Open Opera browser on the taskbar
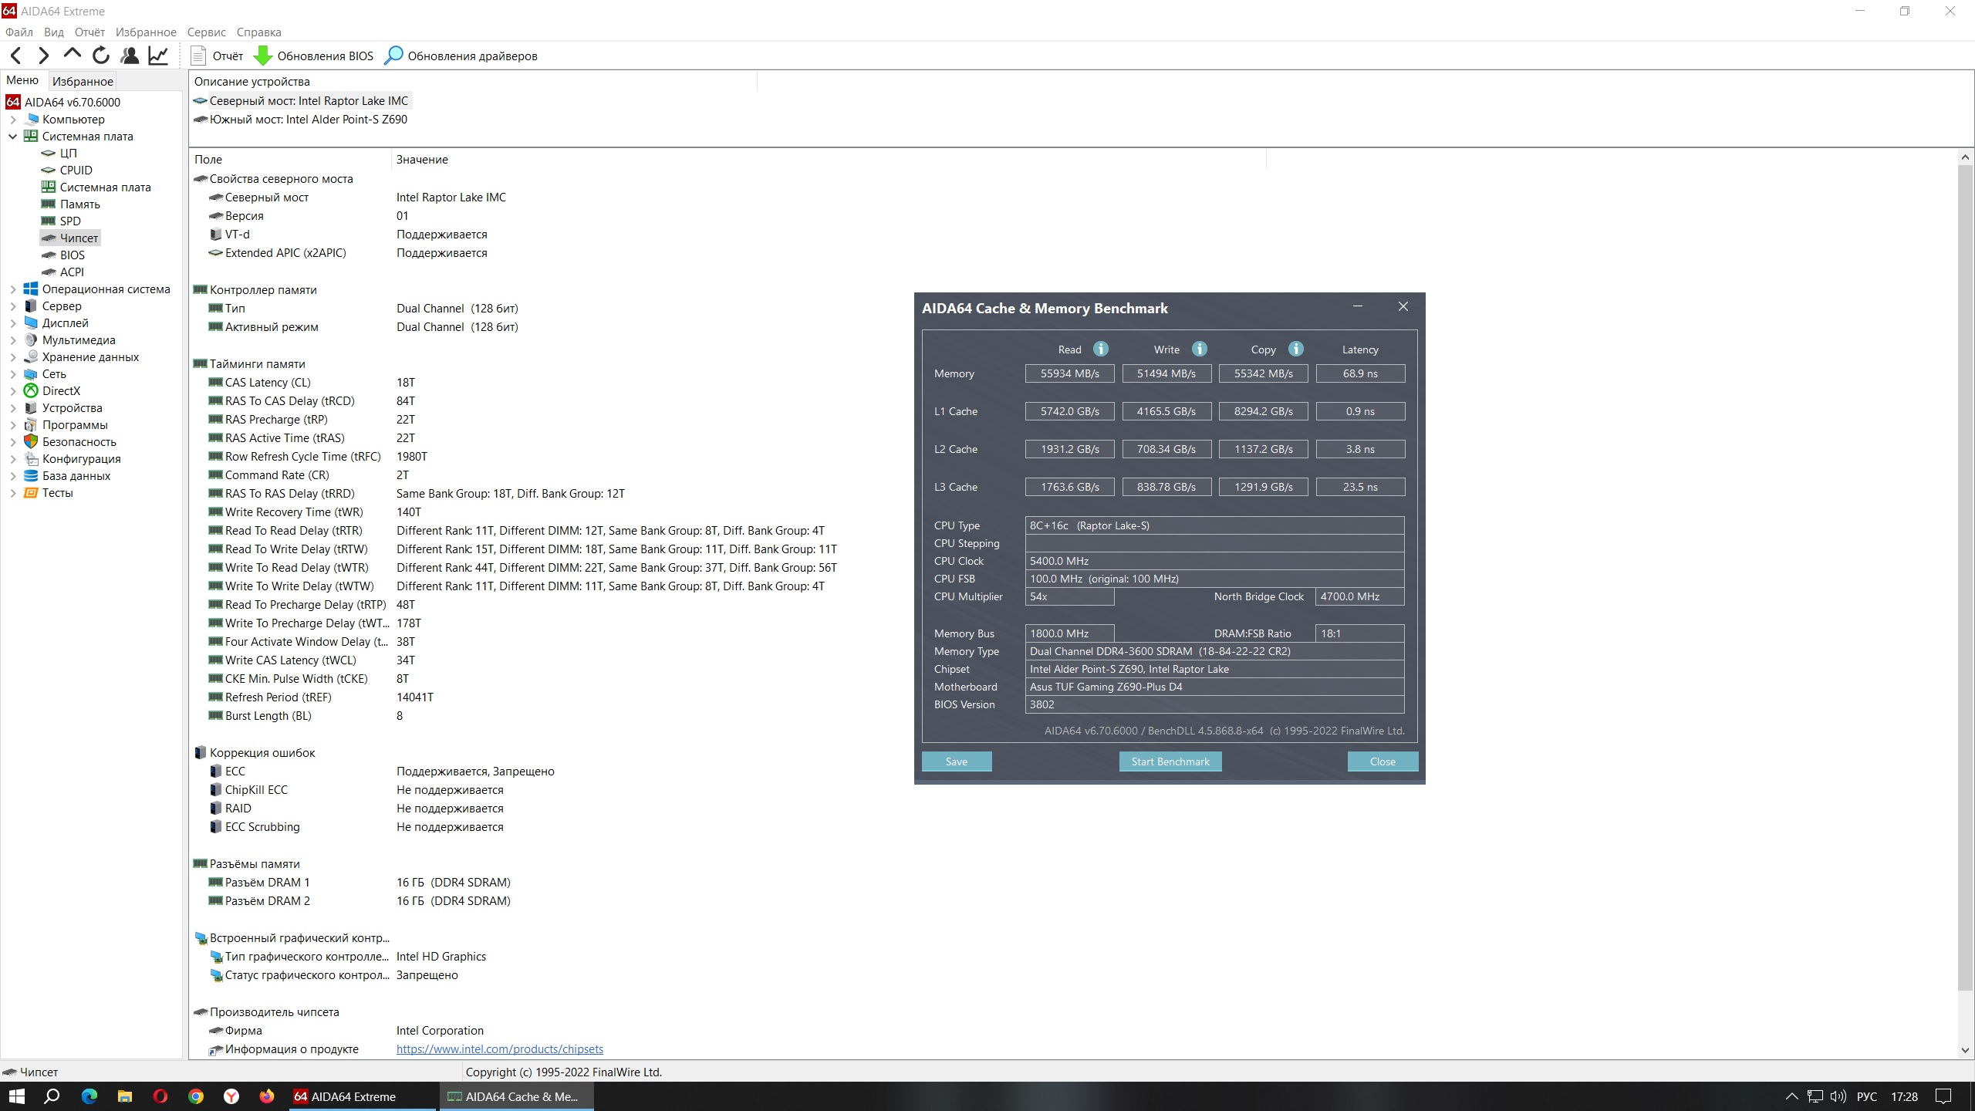 point(160,1096)
